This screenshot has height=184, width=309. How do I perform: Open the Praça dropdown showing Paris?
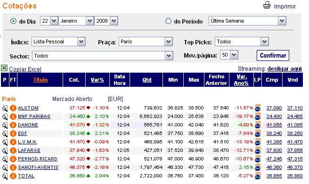pyautogui.click(x=146, y=42)
